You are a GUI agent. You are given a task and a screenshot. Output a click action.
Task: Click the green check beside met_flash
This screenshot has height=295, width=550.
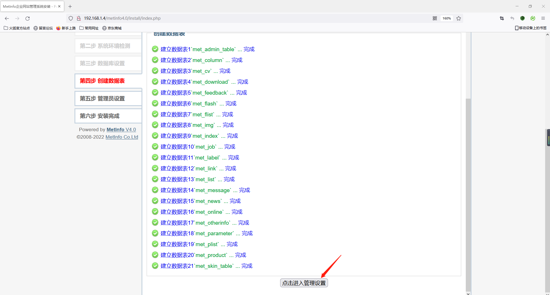point(155,103)
